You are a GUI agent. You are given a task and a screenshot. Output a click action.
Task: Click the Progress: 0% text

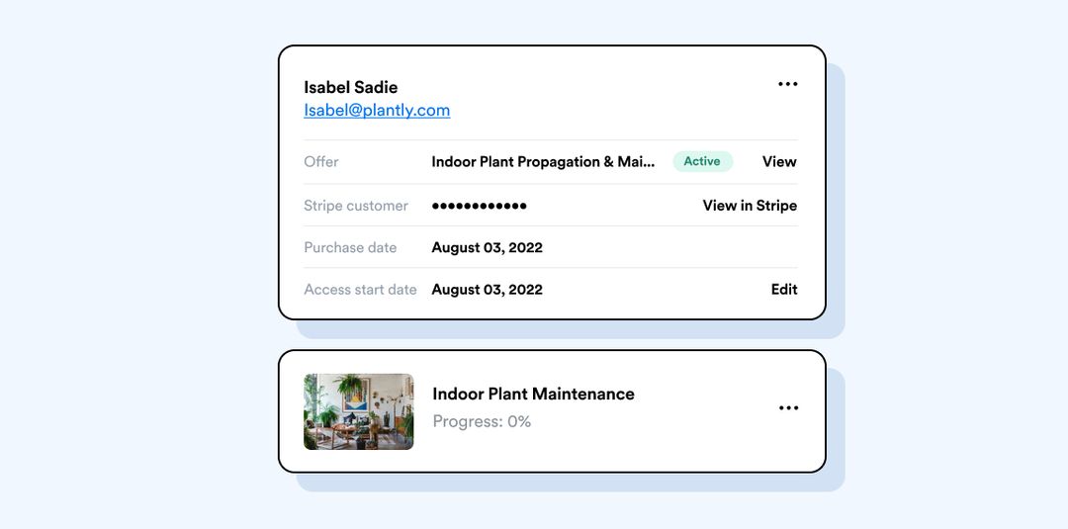(482, 421)
